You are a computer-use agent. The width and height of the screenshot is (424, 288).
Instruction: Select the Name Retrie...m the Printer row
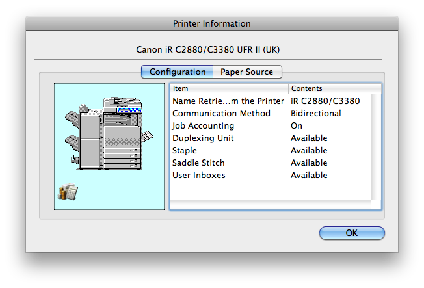point(271,101)
